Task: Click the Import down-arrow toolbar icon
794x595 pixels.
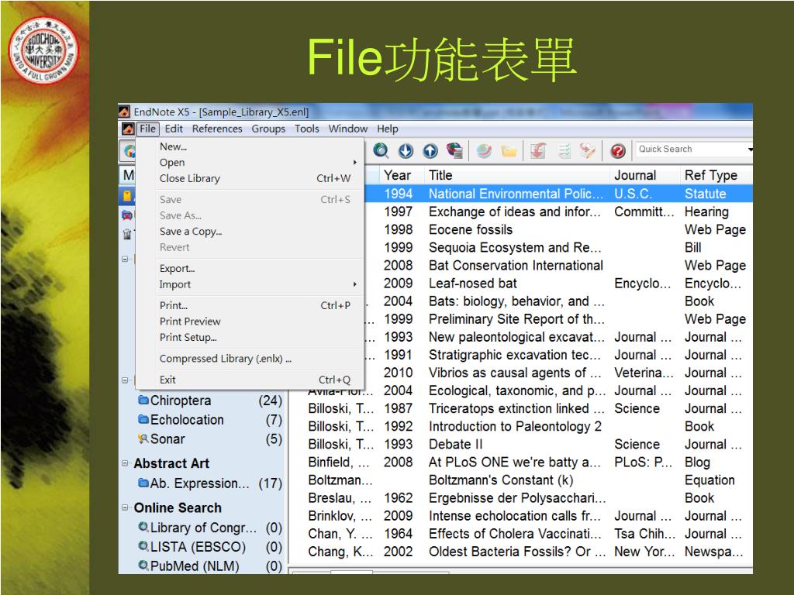Action: pos(406,150)
